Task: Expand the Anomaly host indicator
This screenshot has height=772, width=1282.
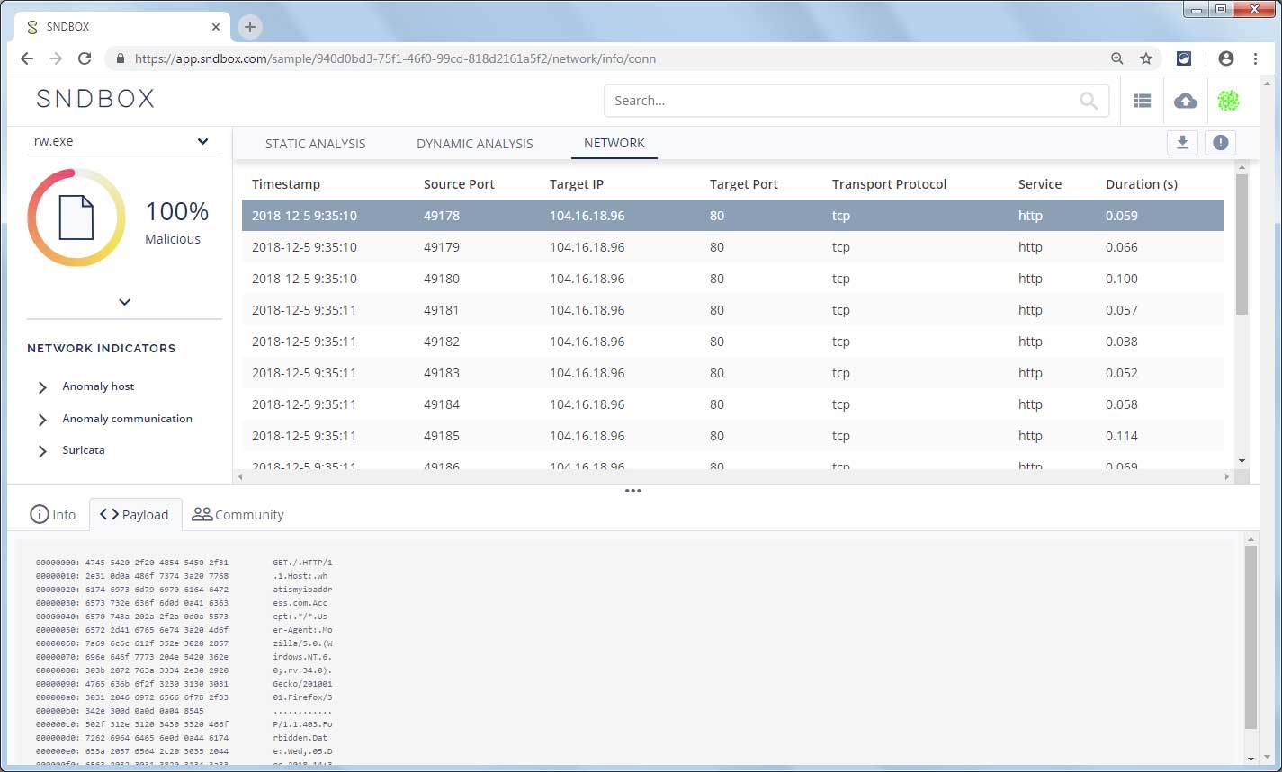Action: click(x=42, y=387)
